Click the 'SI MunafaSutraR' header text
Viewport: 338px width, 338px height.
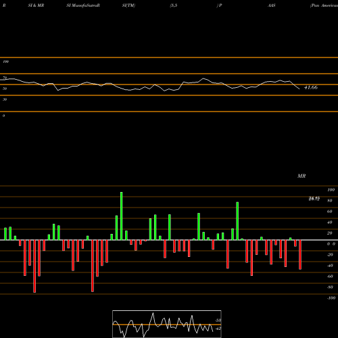(83, 5)
